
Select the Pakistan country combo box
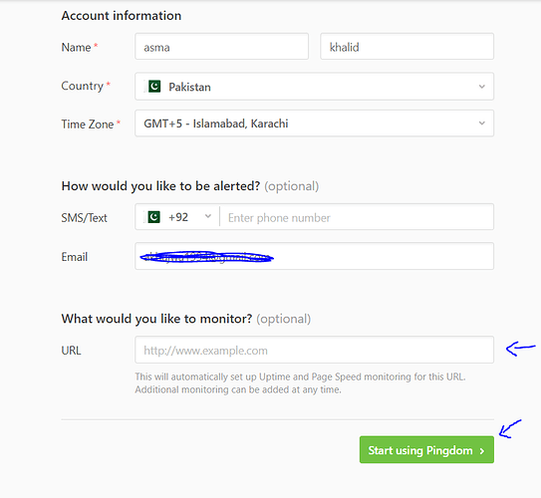[314, 87]
